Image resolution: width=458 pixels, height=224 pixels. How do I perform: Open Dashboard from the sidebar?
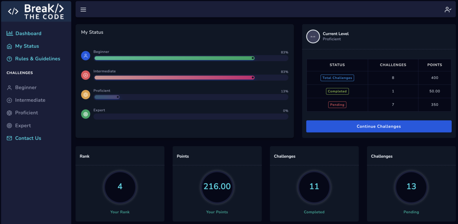coord(28,33)
